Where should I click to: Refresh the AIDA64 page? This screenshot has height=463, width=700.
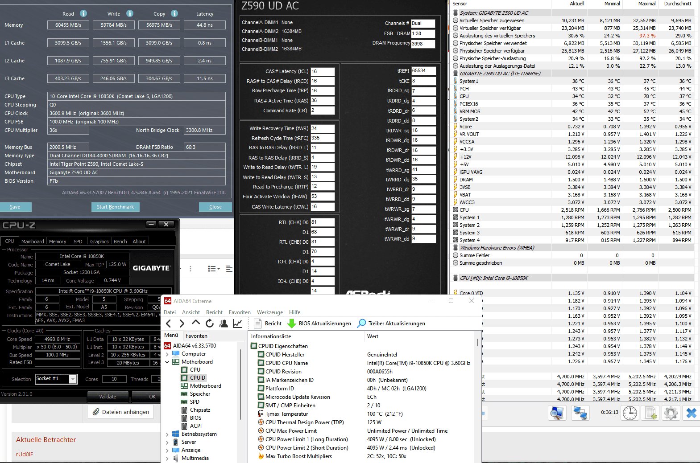pos(210,324)
